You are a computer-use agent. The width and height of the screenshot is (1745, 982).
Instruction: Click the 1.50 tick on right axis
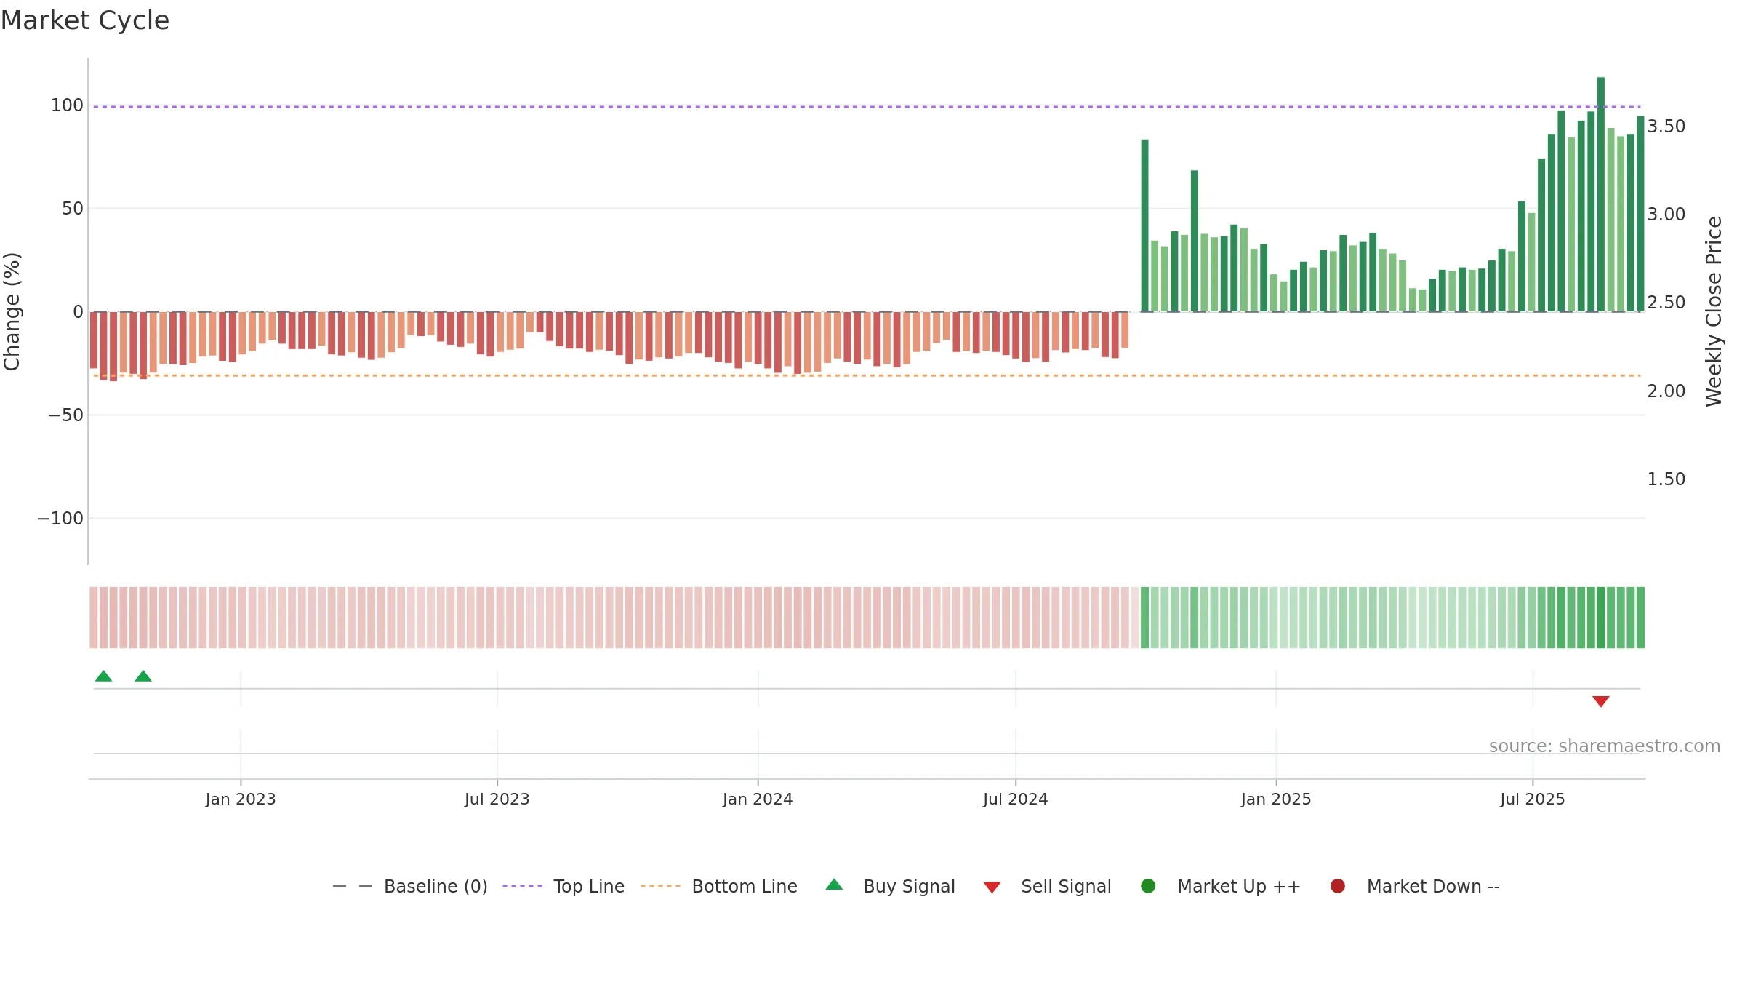(1666, 479)
